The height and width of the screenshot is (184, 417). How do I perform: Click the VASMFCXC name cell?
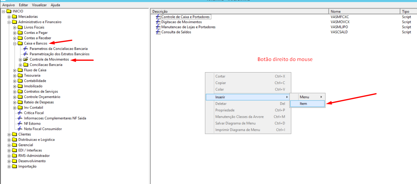[340, 17]
